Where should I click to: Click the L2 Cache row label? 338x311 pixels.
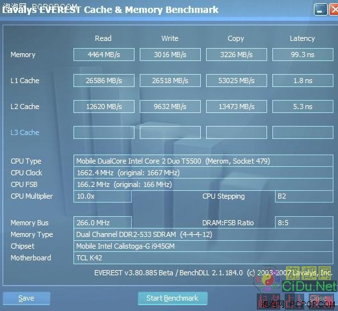25,106
